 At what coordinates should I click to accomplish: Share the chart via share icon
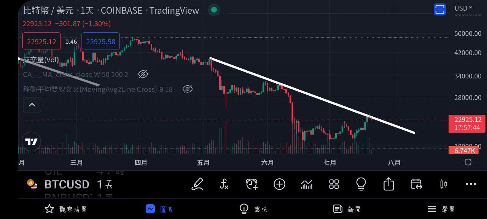388,184
